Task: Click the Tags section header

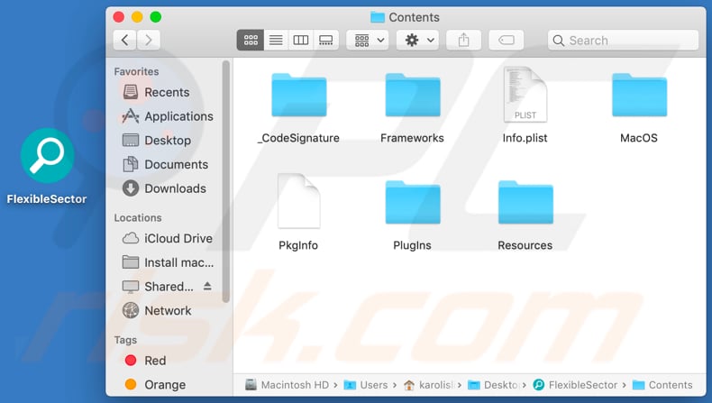Action: 125,340
